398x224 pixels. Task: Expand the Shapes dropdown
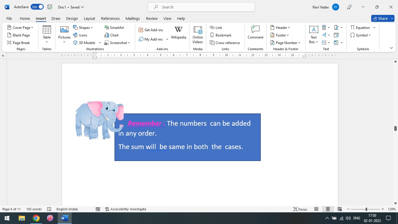pos(83,27)
